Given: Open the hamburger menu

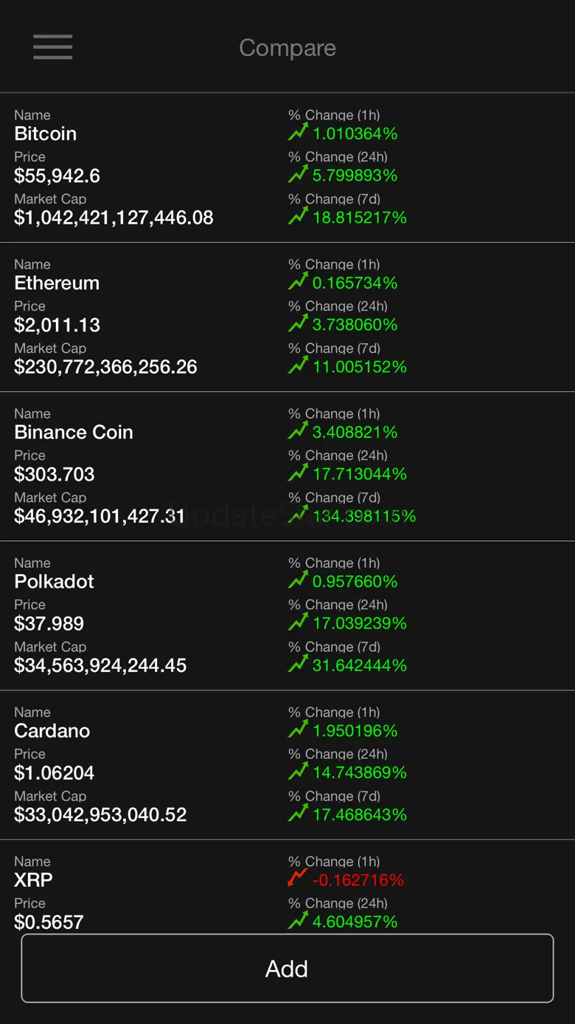Looking at the screenshot, I should pyautogui.click(x=52, y=47).
